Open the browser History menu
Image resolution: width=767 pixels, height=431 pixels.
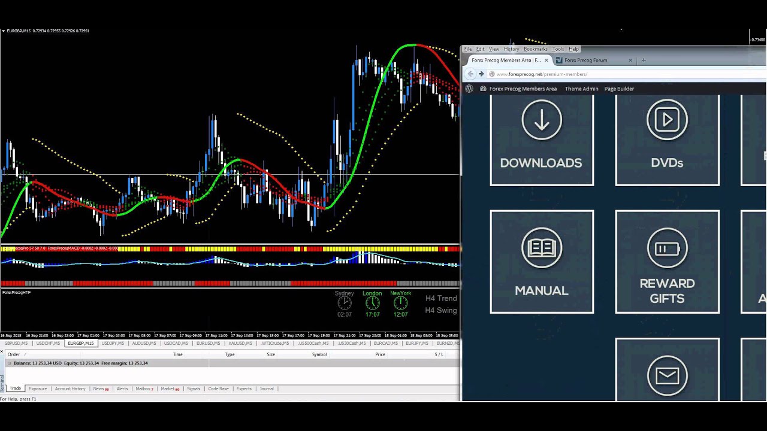[x=511, y=49]
